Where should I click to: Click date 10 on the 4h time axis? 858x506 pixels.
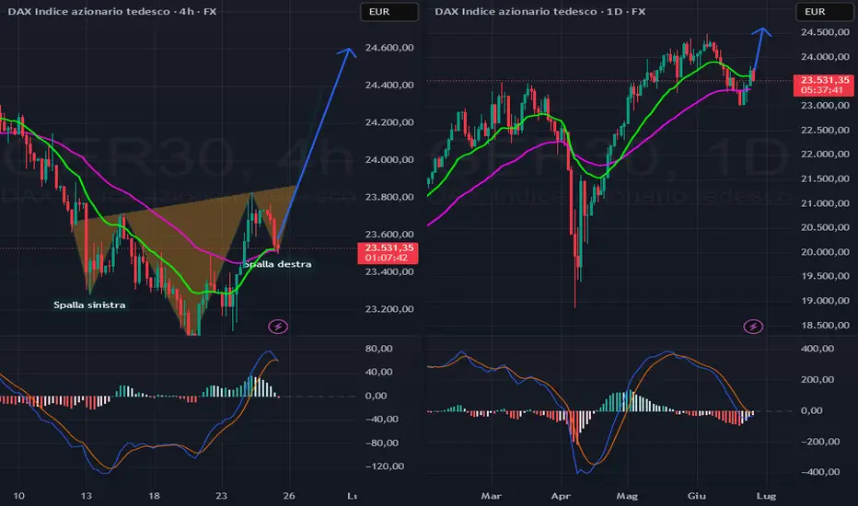(18, 496)
